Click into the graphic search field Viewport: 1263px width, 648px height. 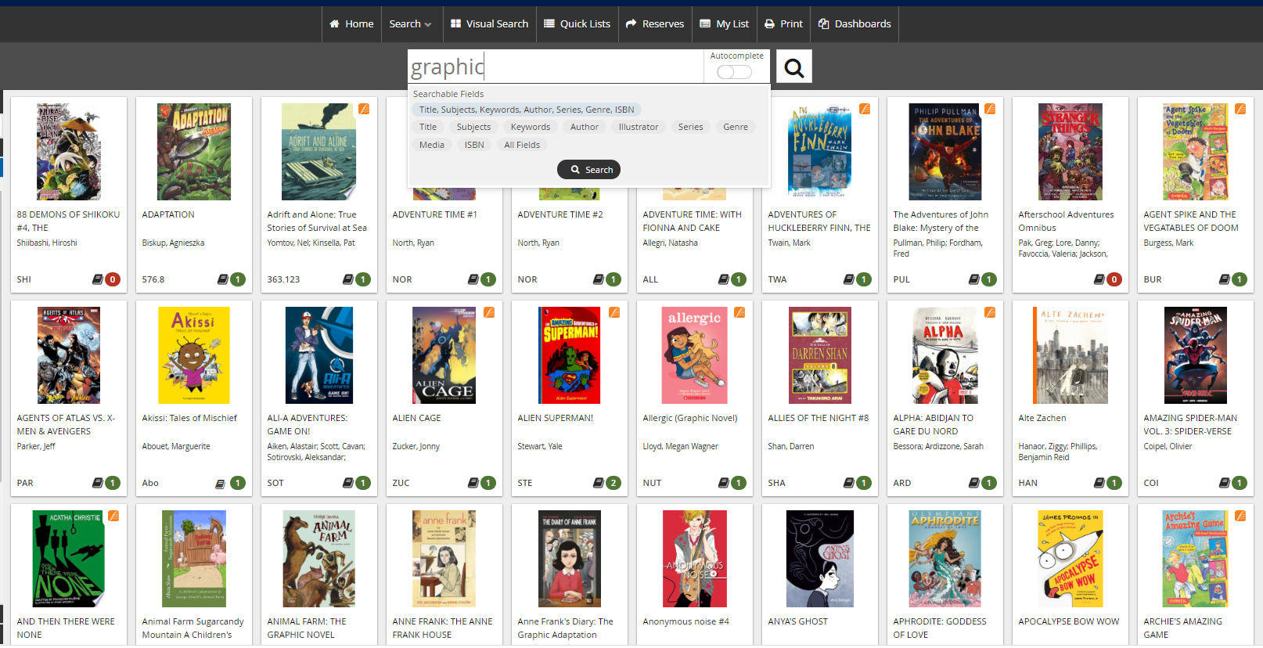[556, 67]
